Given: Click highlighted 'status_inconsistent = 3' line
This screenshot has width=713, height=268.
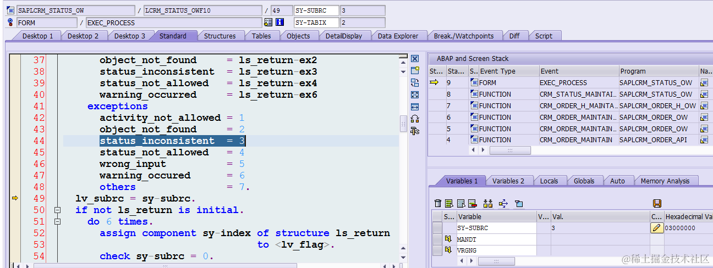Looking at the screenshot, I should 172,141.
